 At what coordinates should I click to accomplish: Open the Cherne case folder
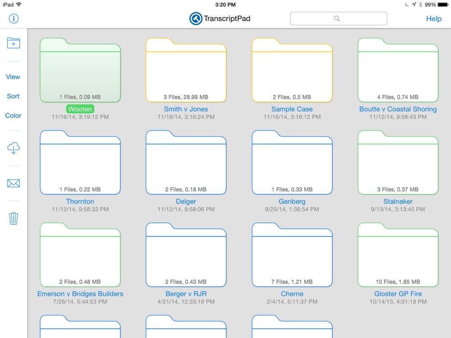292,255
